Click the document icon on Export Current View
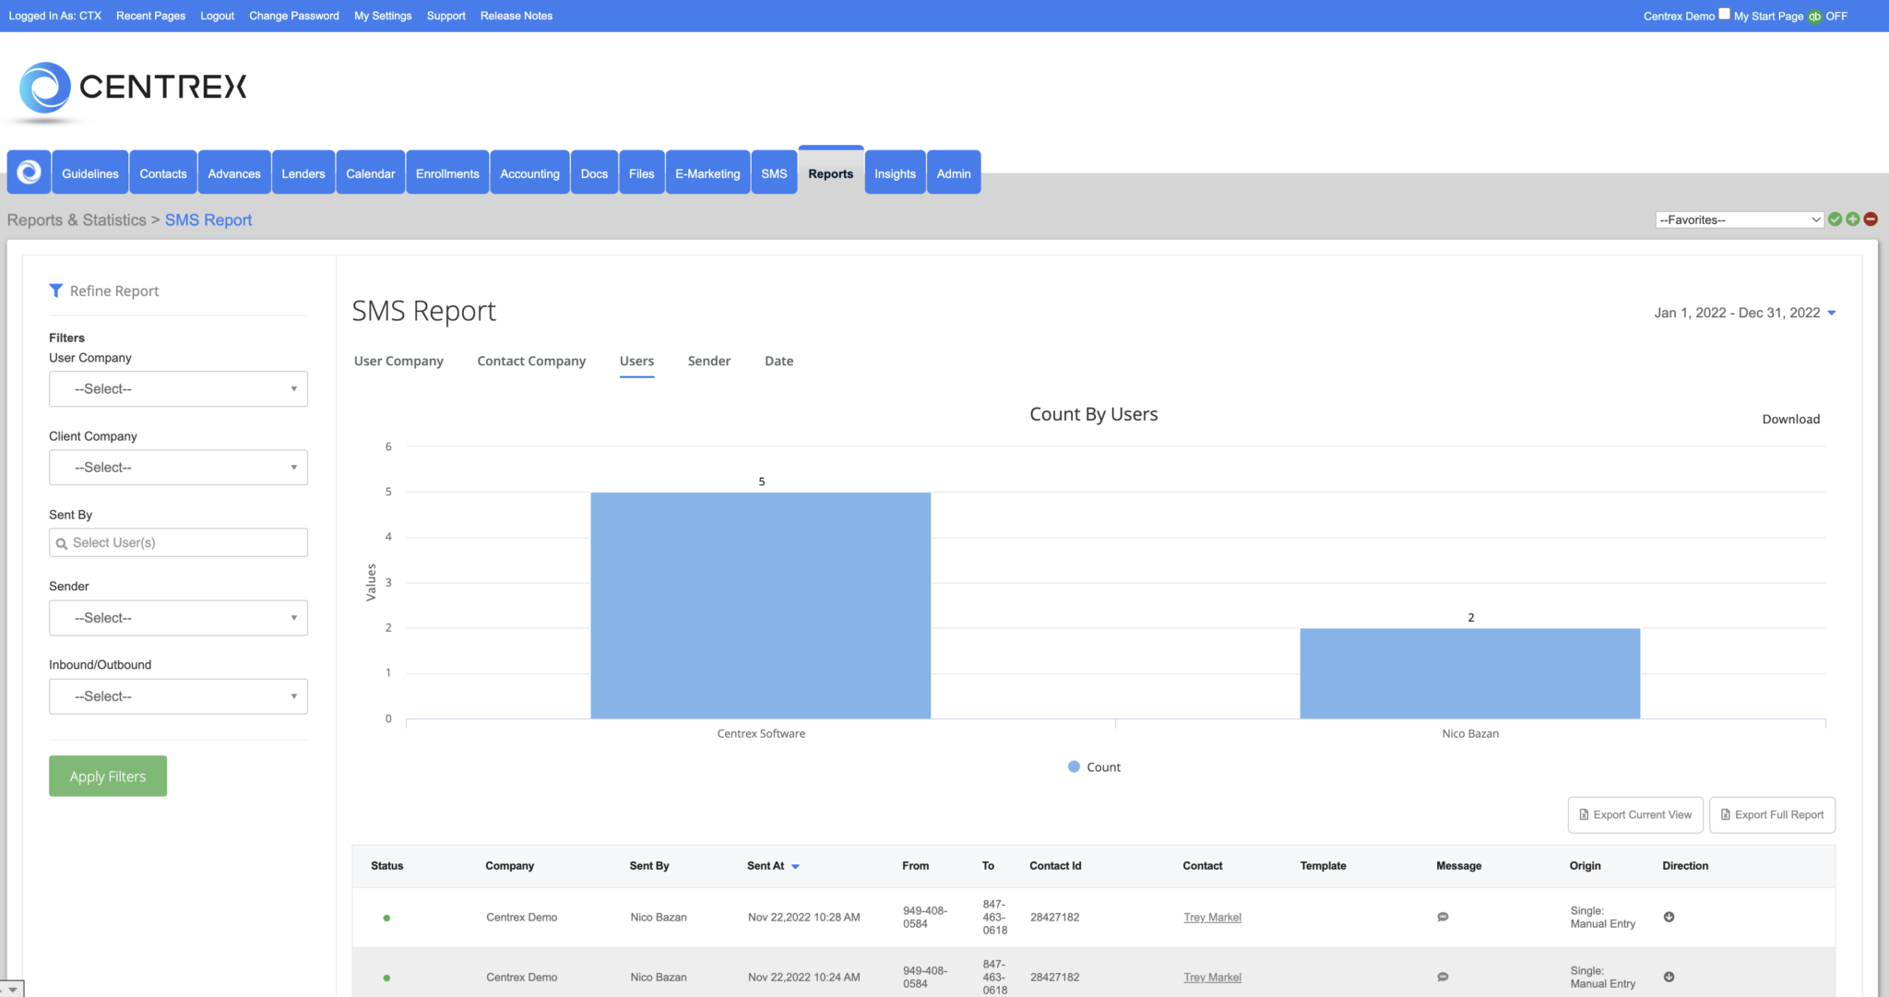The height and width of the screenshot is (997, 1889). click(1583, 814)
